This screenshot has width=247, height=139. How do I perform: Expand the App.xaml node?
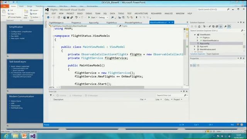click(x=195, y=46)
